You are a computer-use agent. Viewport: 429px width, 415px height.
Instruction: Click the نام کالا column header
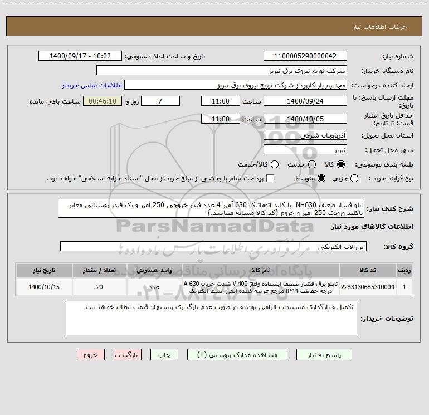[x=261, y=270]
